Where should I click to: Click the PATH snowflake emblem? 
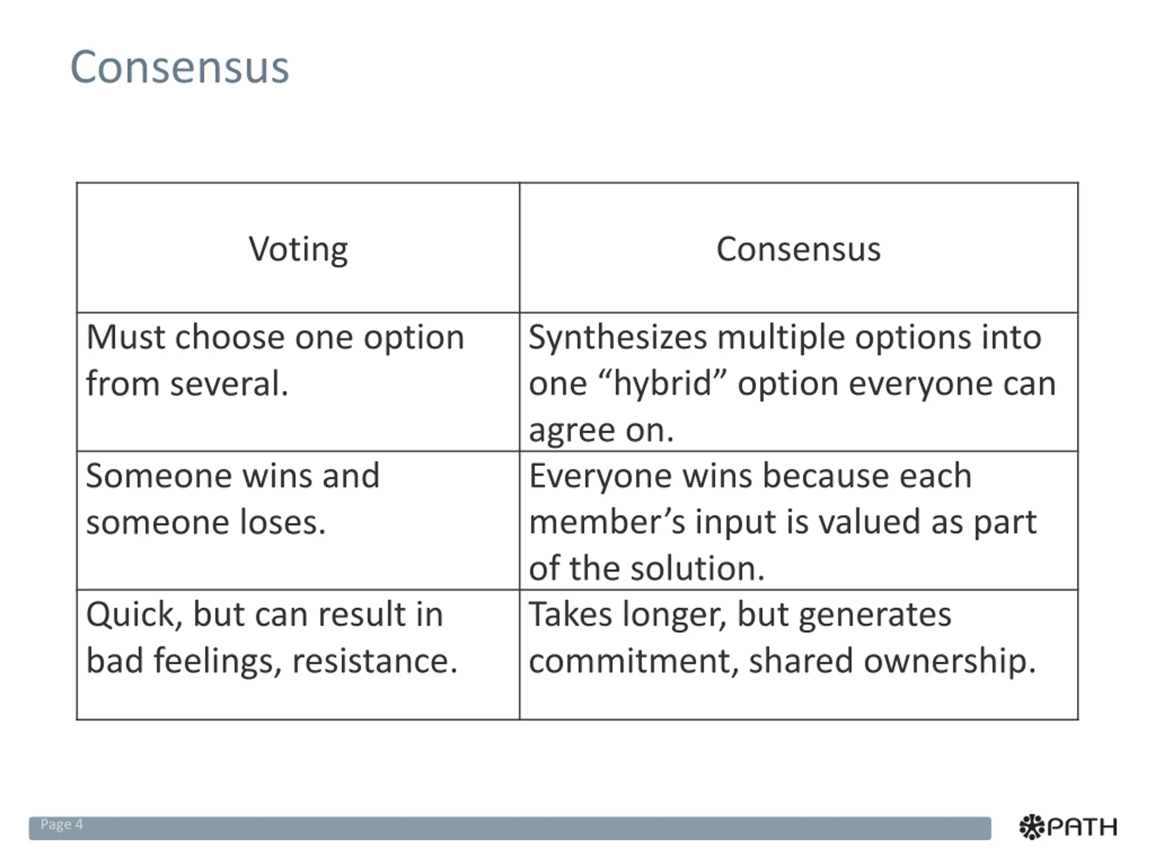pos(1032,827)
